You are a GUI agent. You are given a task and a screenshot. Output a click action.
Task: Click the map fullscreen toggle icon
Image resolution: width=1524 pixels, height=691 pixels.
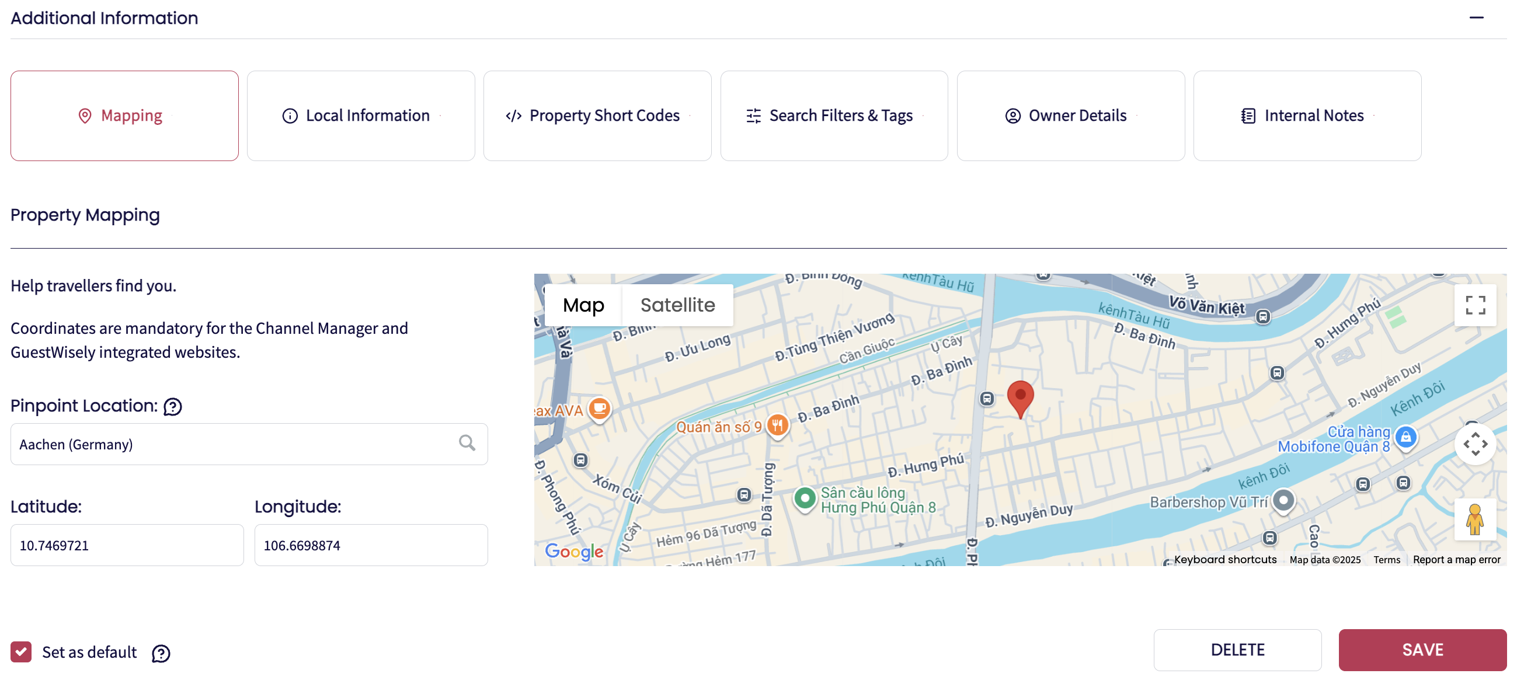[1474, 306]
